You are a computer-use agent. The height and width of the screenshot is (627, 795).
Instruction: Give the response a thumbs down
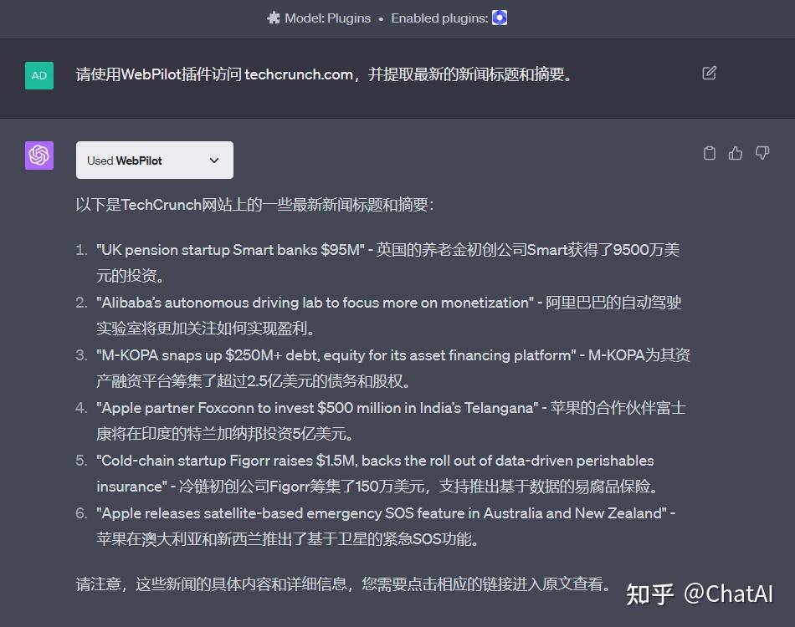tap(762, 153)
